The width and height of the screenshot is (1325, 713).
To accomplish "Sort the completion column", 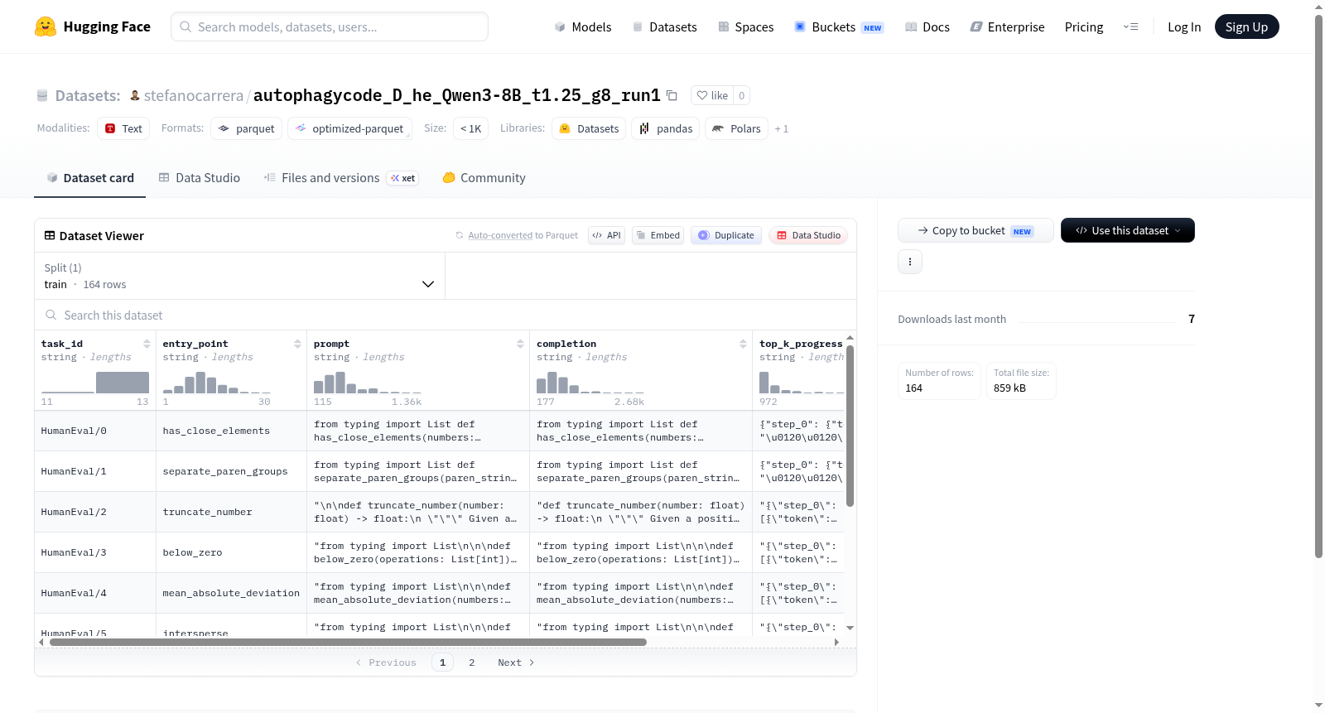I will tap(743, 344).
